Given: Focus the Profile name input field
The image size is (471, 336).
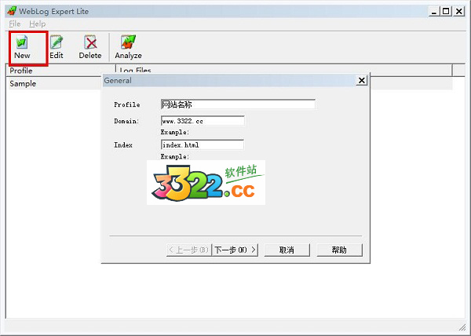Looking at the screenshot, I should (238, 104).
